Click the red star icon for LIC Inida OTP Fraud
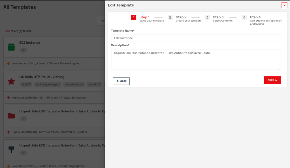 click(x=11, y=81)
